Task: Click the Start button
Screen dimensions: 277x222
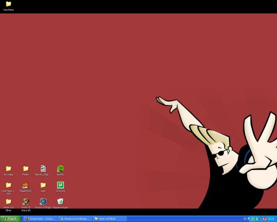Action: pyautogui.click(x=11, y=218)
